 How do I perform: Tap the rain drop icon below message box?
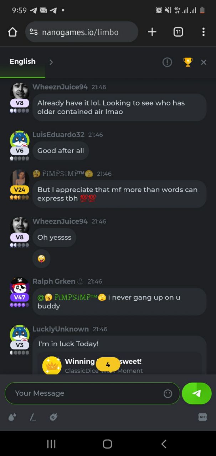coord(12,417)
